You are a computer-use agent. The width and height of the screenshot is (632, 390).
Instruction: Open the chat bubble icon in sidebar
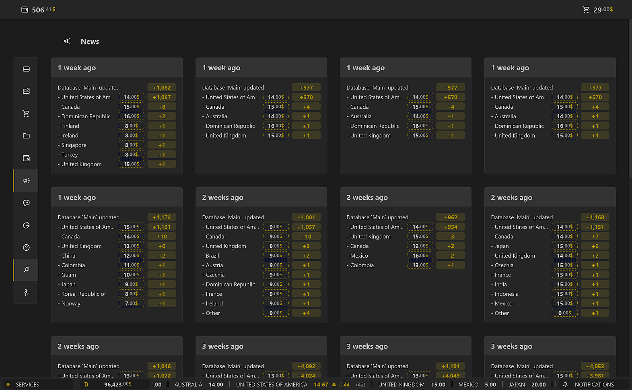(26, 203)
